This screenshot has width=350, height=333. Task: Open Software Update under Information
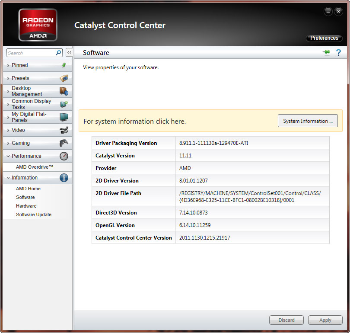[x=34, y=215]
